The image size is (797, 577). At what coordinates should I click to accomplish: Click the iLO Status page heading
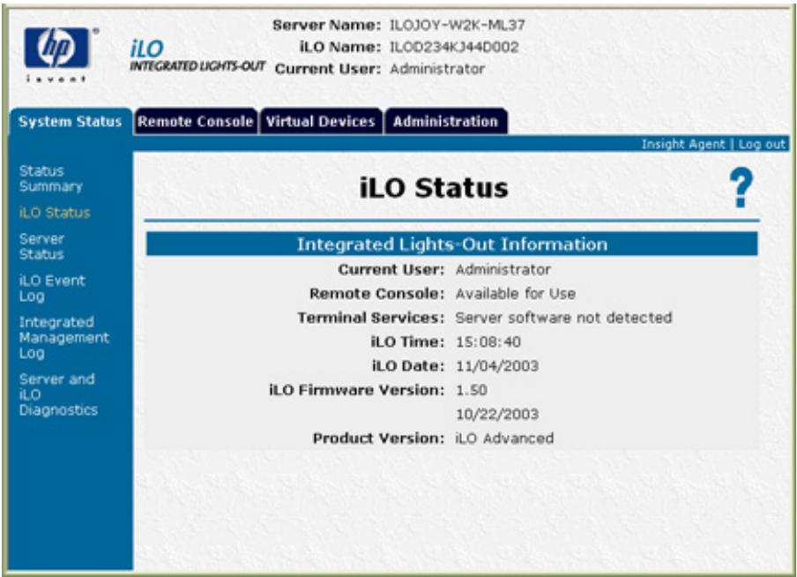coord(434,188)
